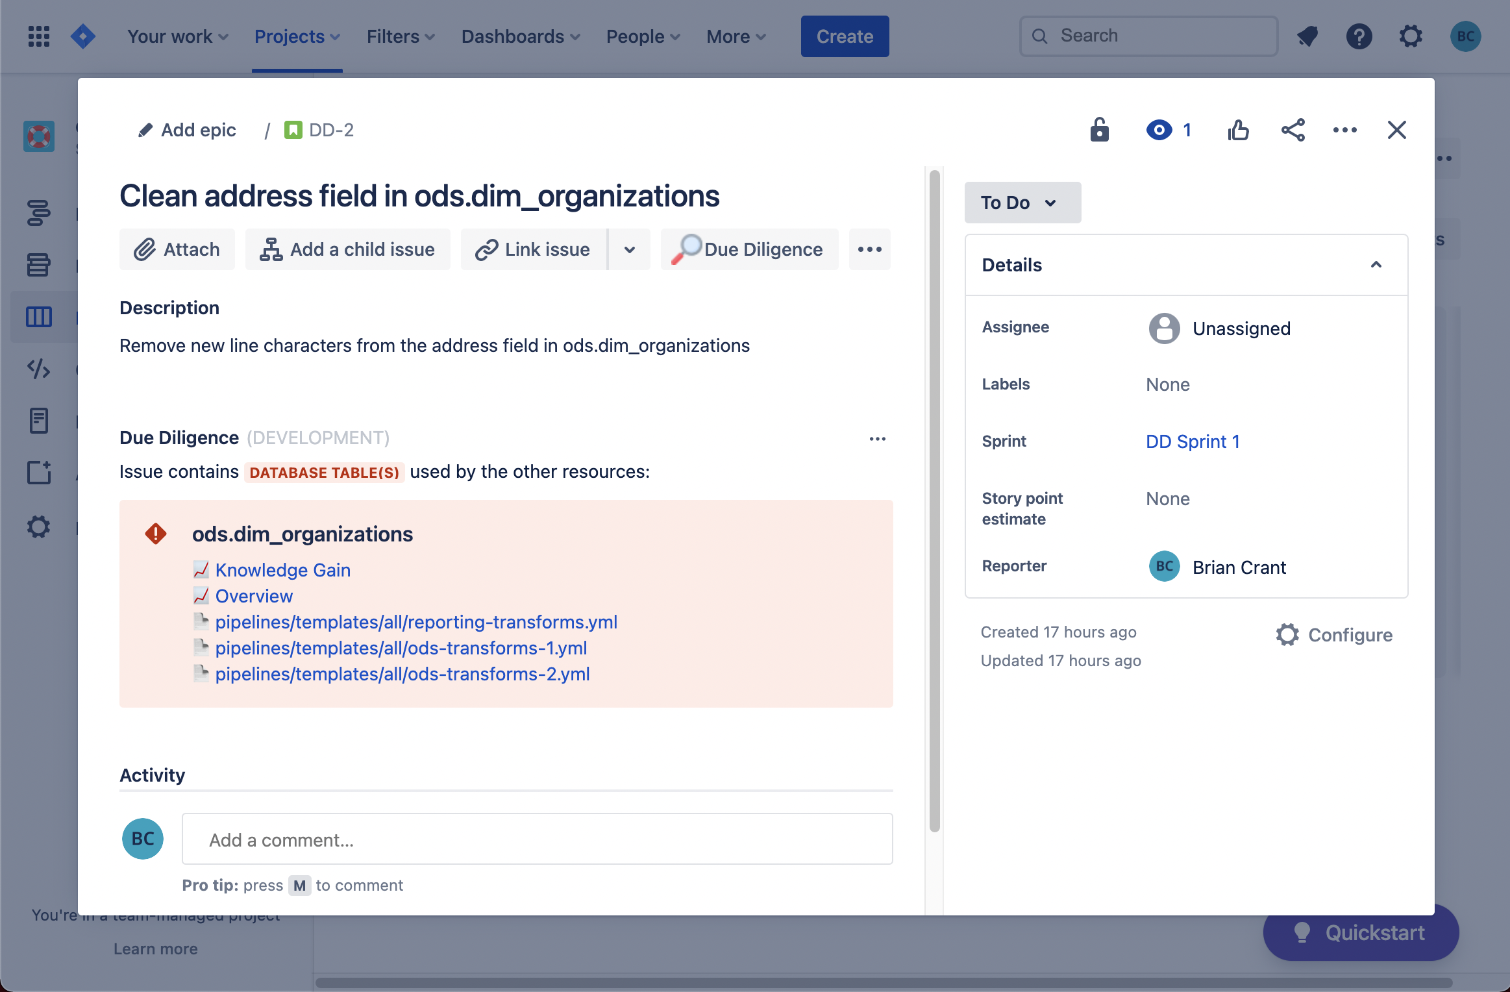This screenshot has height=992, width=1510.
Task: Click the Attach paperclip button
Action: pyautogui.click(x=177, y=249)
